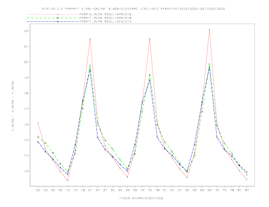Click x-axis tick label 39
The width and height of the screenshot is (269, 207).
[x=135, y=190]
